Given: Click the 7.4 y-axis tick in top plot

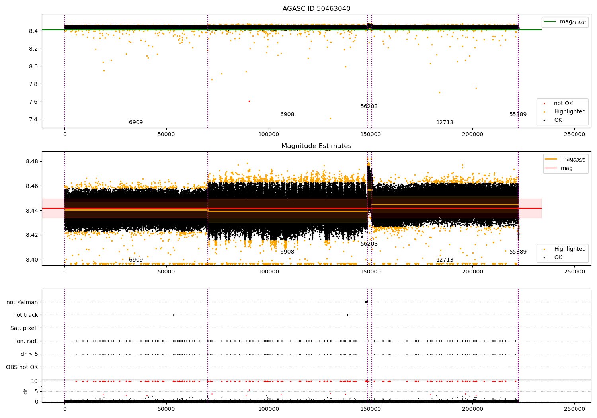Looking at the screenshot, I should point(33,119).
